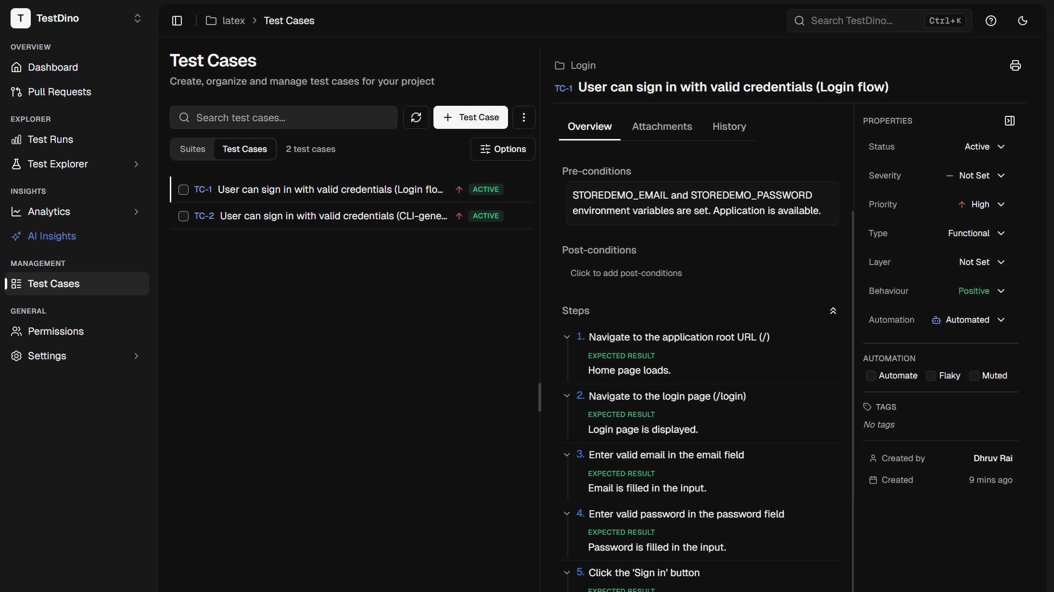Click the refresh test cases icon

click(416, 117)
